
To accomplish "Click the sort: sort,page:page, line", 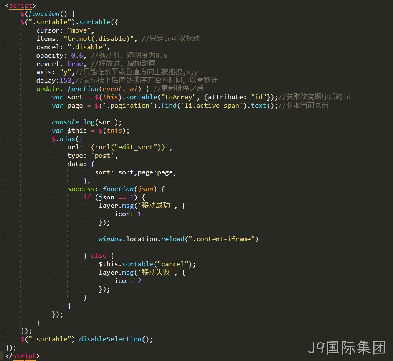I will point(135,172).
